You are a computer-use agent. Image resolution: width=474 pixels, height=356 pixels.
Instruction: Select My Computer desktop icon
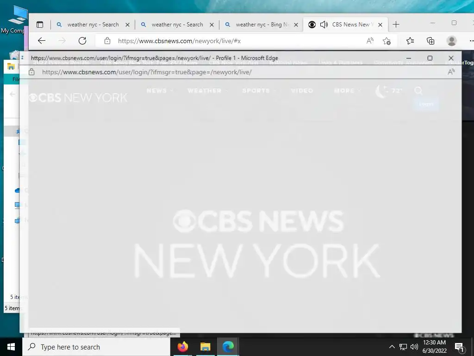(14, 19)
